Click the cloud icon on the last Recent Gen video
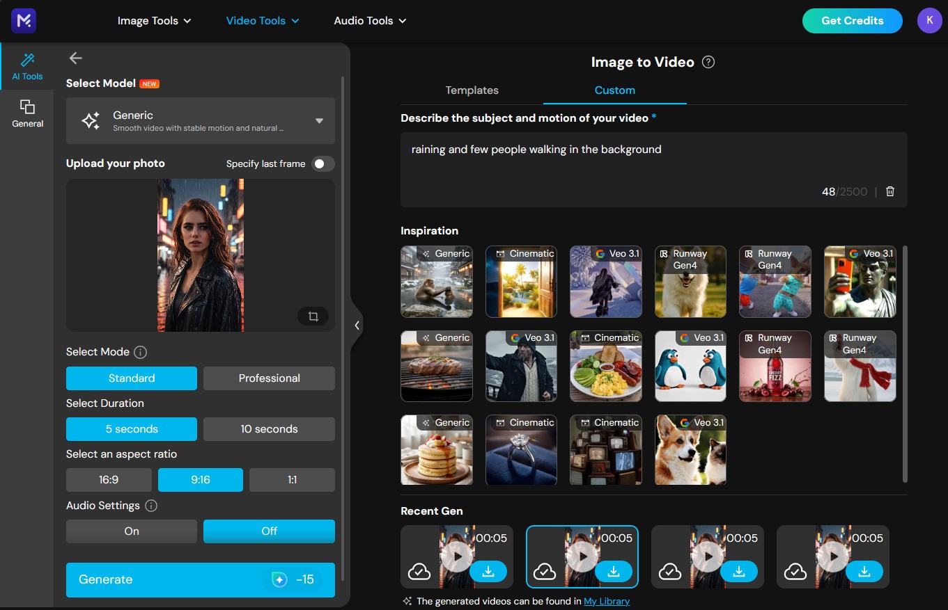Viewport: 948px width, 610px height. 795,572
